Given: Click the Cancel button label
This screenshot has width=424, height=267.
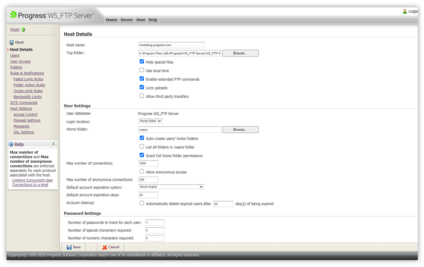Looking at the screenshot, I should (114, 247).
